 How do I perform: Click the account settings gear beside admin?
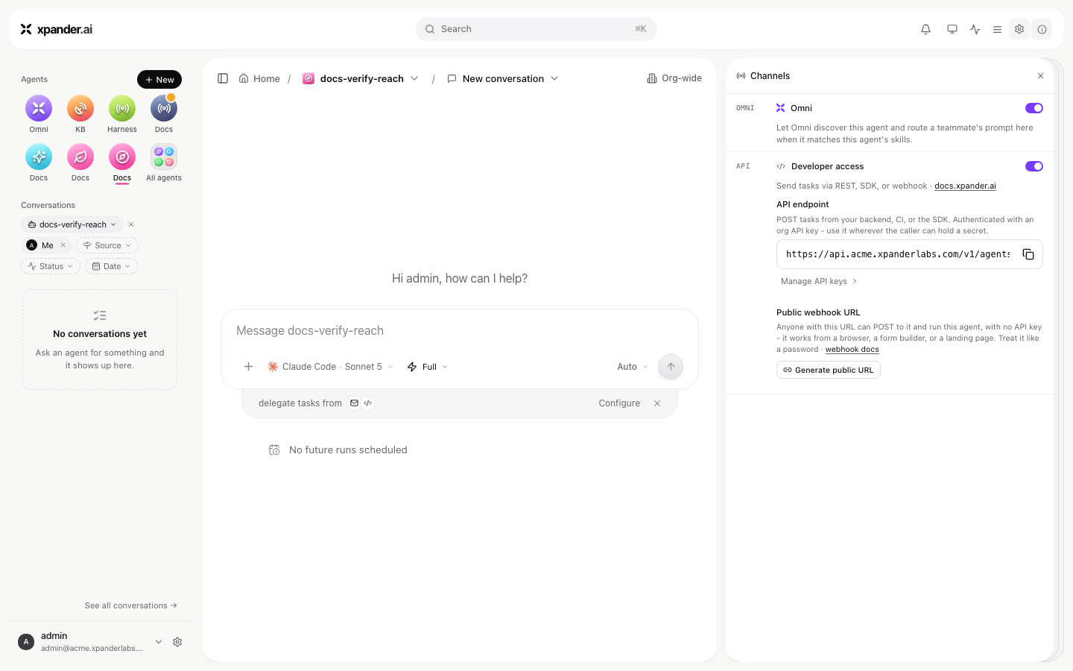click(177, 642)
